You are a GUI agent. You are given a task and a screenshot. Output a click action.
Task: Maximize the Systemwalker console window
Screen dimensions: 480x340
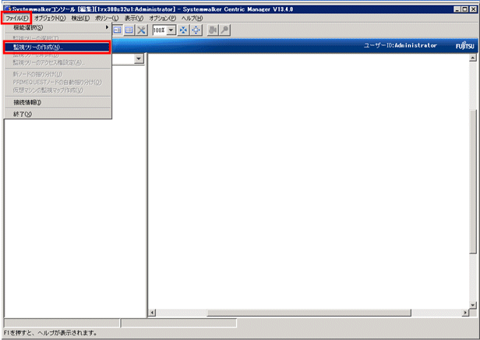pyautogui.click(x=465, y=9)
